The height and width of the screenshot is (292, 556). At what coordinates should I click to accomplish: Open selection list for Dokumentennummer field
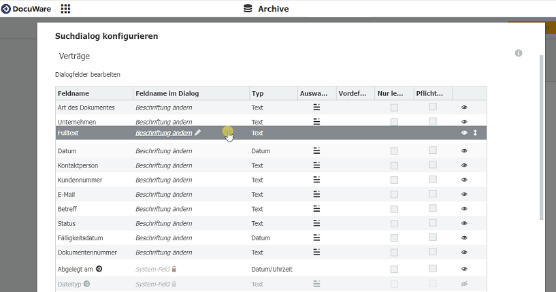click(x=316, y=253)
